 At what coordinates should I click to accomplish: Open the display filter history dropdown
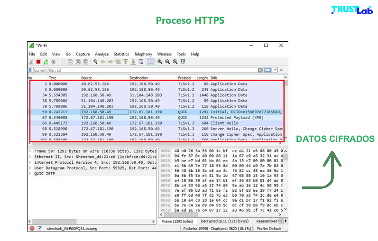pyautogui.click(x=275, y=70)
